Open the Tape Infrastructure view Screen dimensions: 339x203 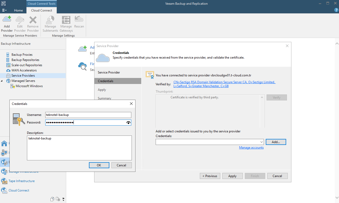(21, 181)
